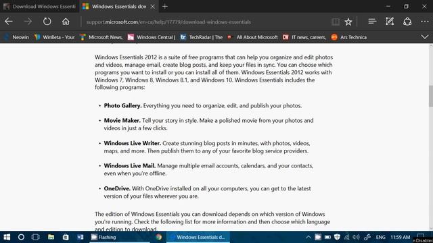Click the Windows Live Writer heading text
The width and height of the screenshot is (433, 243).
coord(133,143)
